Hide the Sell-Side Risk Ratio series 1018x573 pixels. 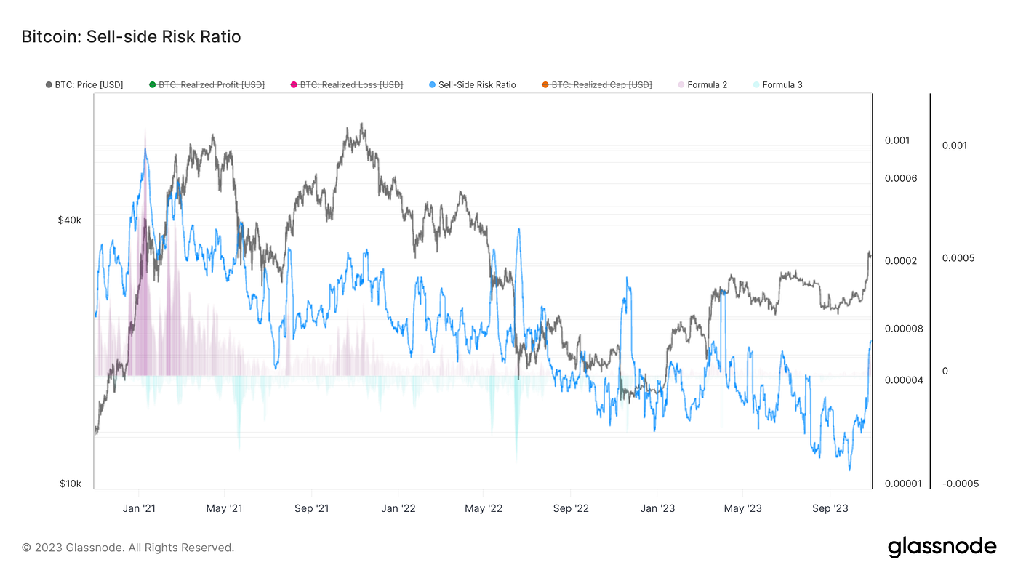click(472, 85)
